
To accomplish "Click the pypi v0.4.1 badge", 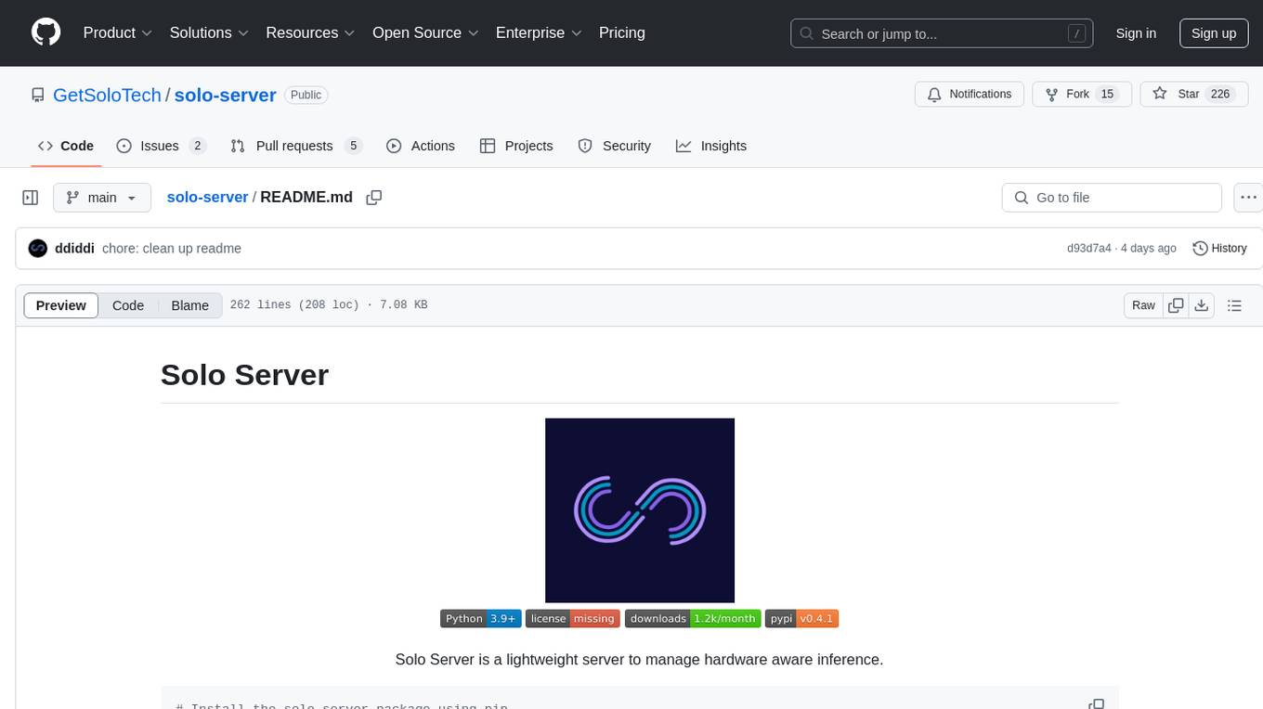I will click(802, 619).
